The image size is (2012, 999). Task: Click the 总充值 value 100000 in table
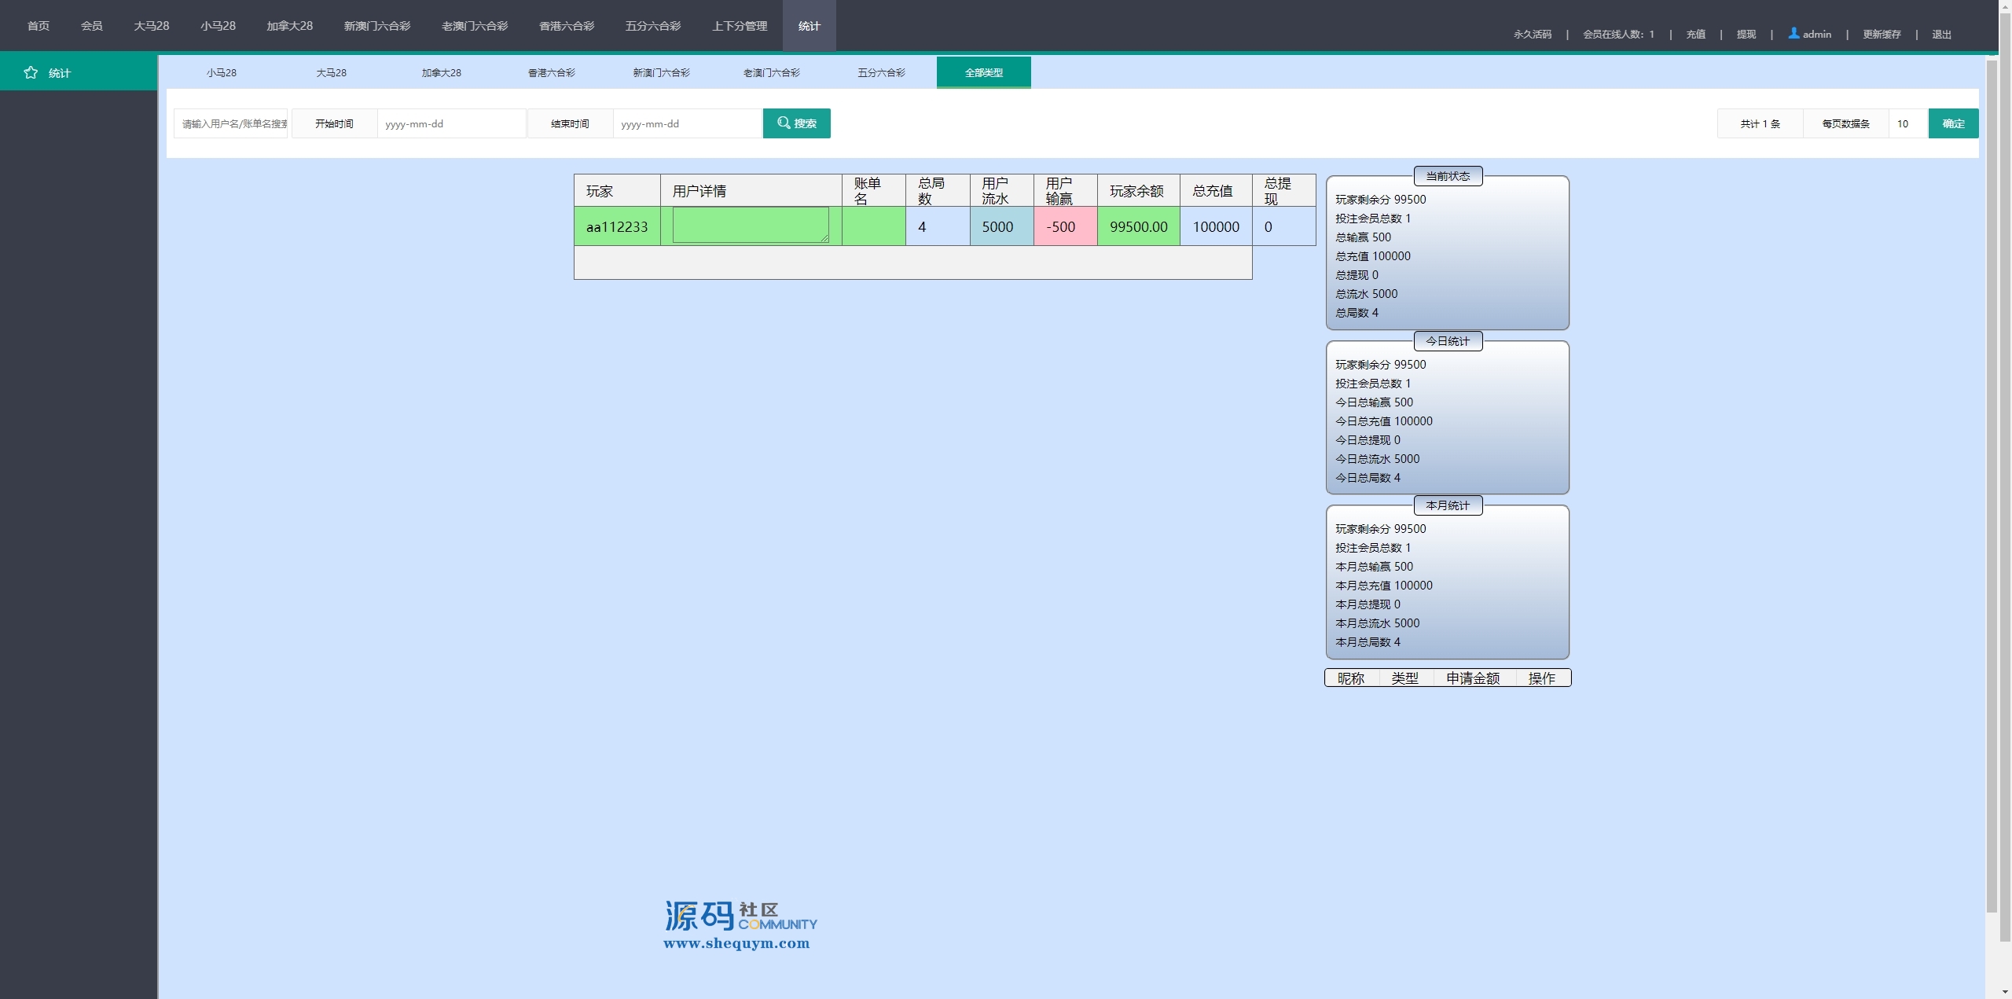point(1216,226)
